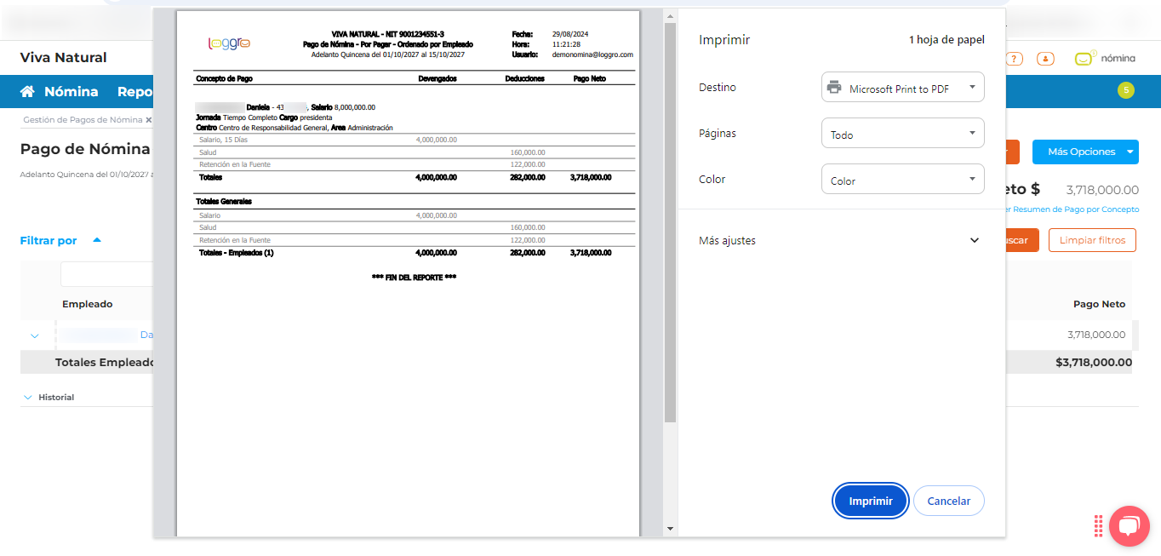Click the employee filter input field

coord(107,274)
